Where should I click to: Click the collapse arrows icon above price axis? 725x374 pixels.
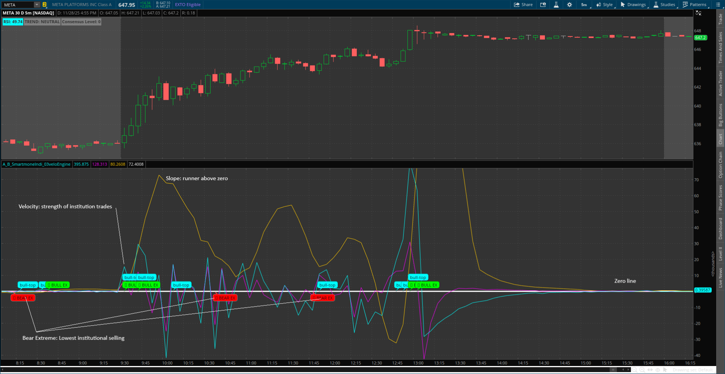(x=698, y=13)
